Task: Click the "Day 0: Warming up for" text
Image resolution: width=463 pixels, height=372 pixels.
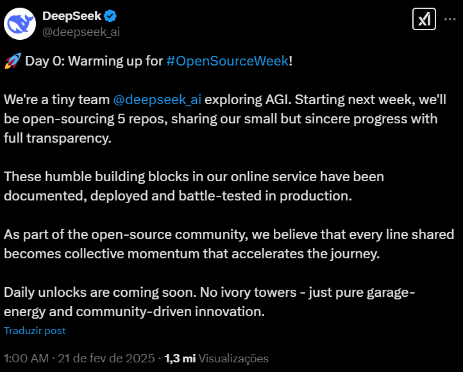Action: pos(94,62)
